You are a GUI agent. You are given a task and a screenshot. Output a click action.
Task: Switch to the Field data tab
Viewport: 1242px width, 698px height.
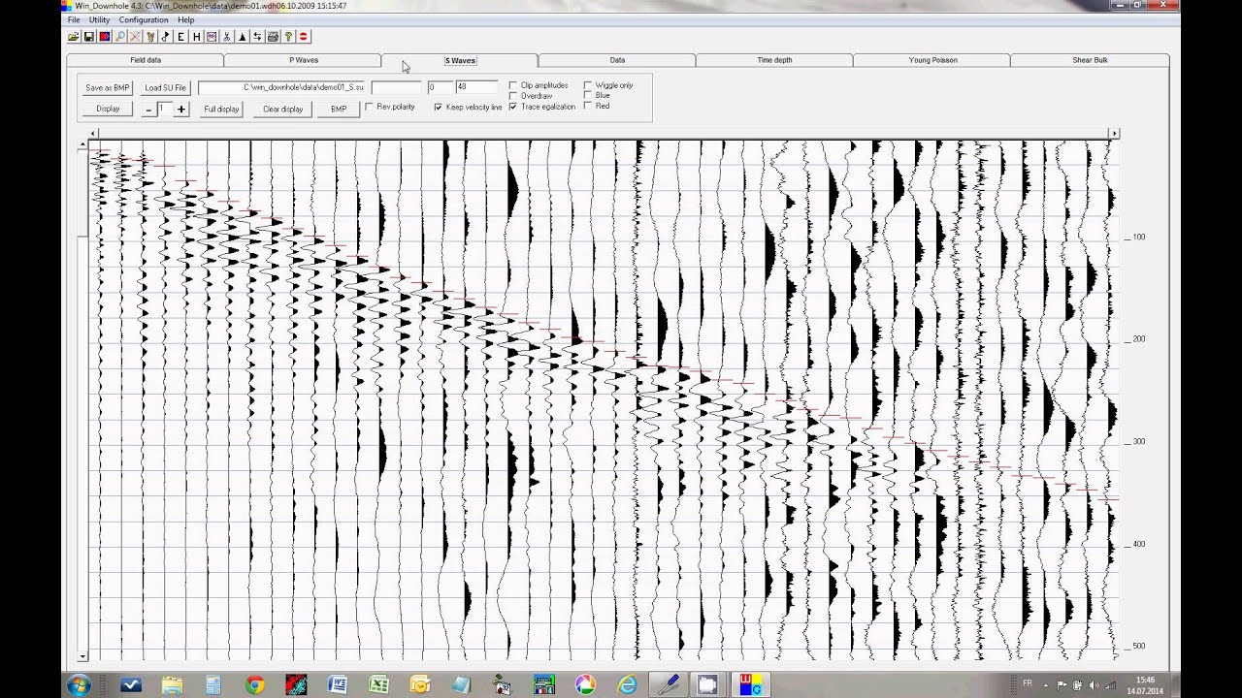pyautogui.click(x=146, y=60)
